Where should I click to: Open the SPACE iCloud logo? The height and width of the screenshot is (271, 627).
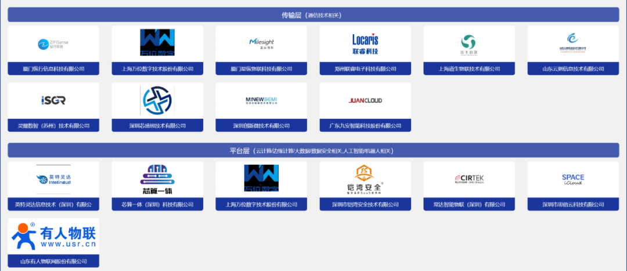(x=572, y=179)
